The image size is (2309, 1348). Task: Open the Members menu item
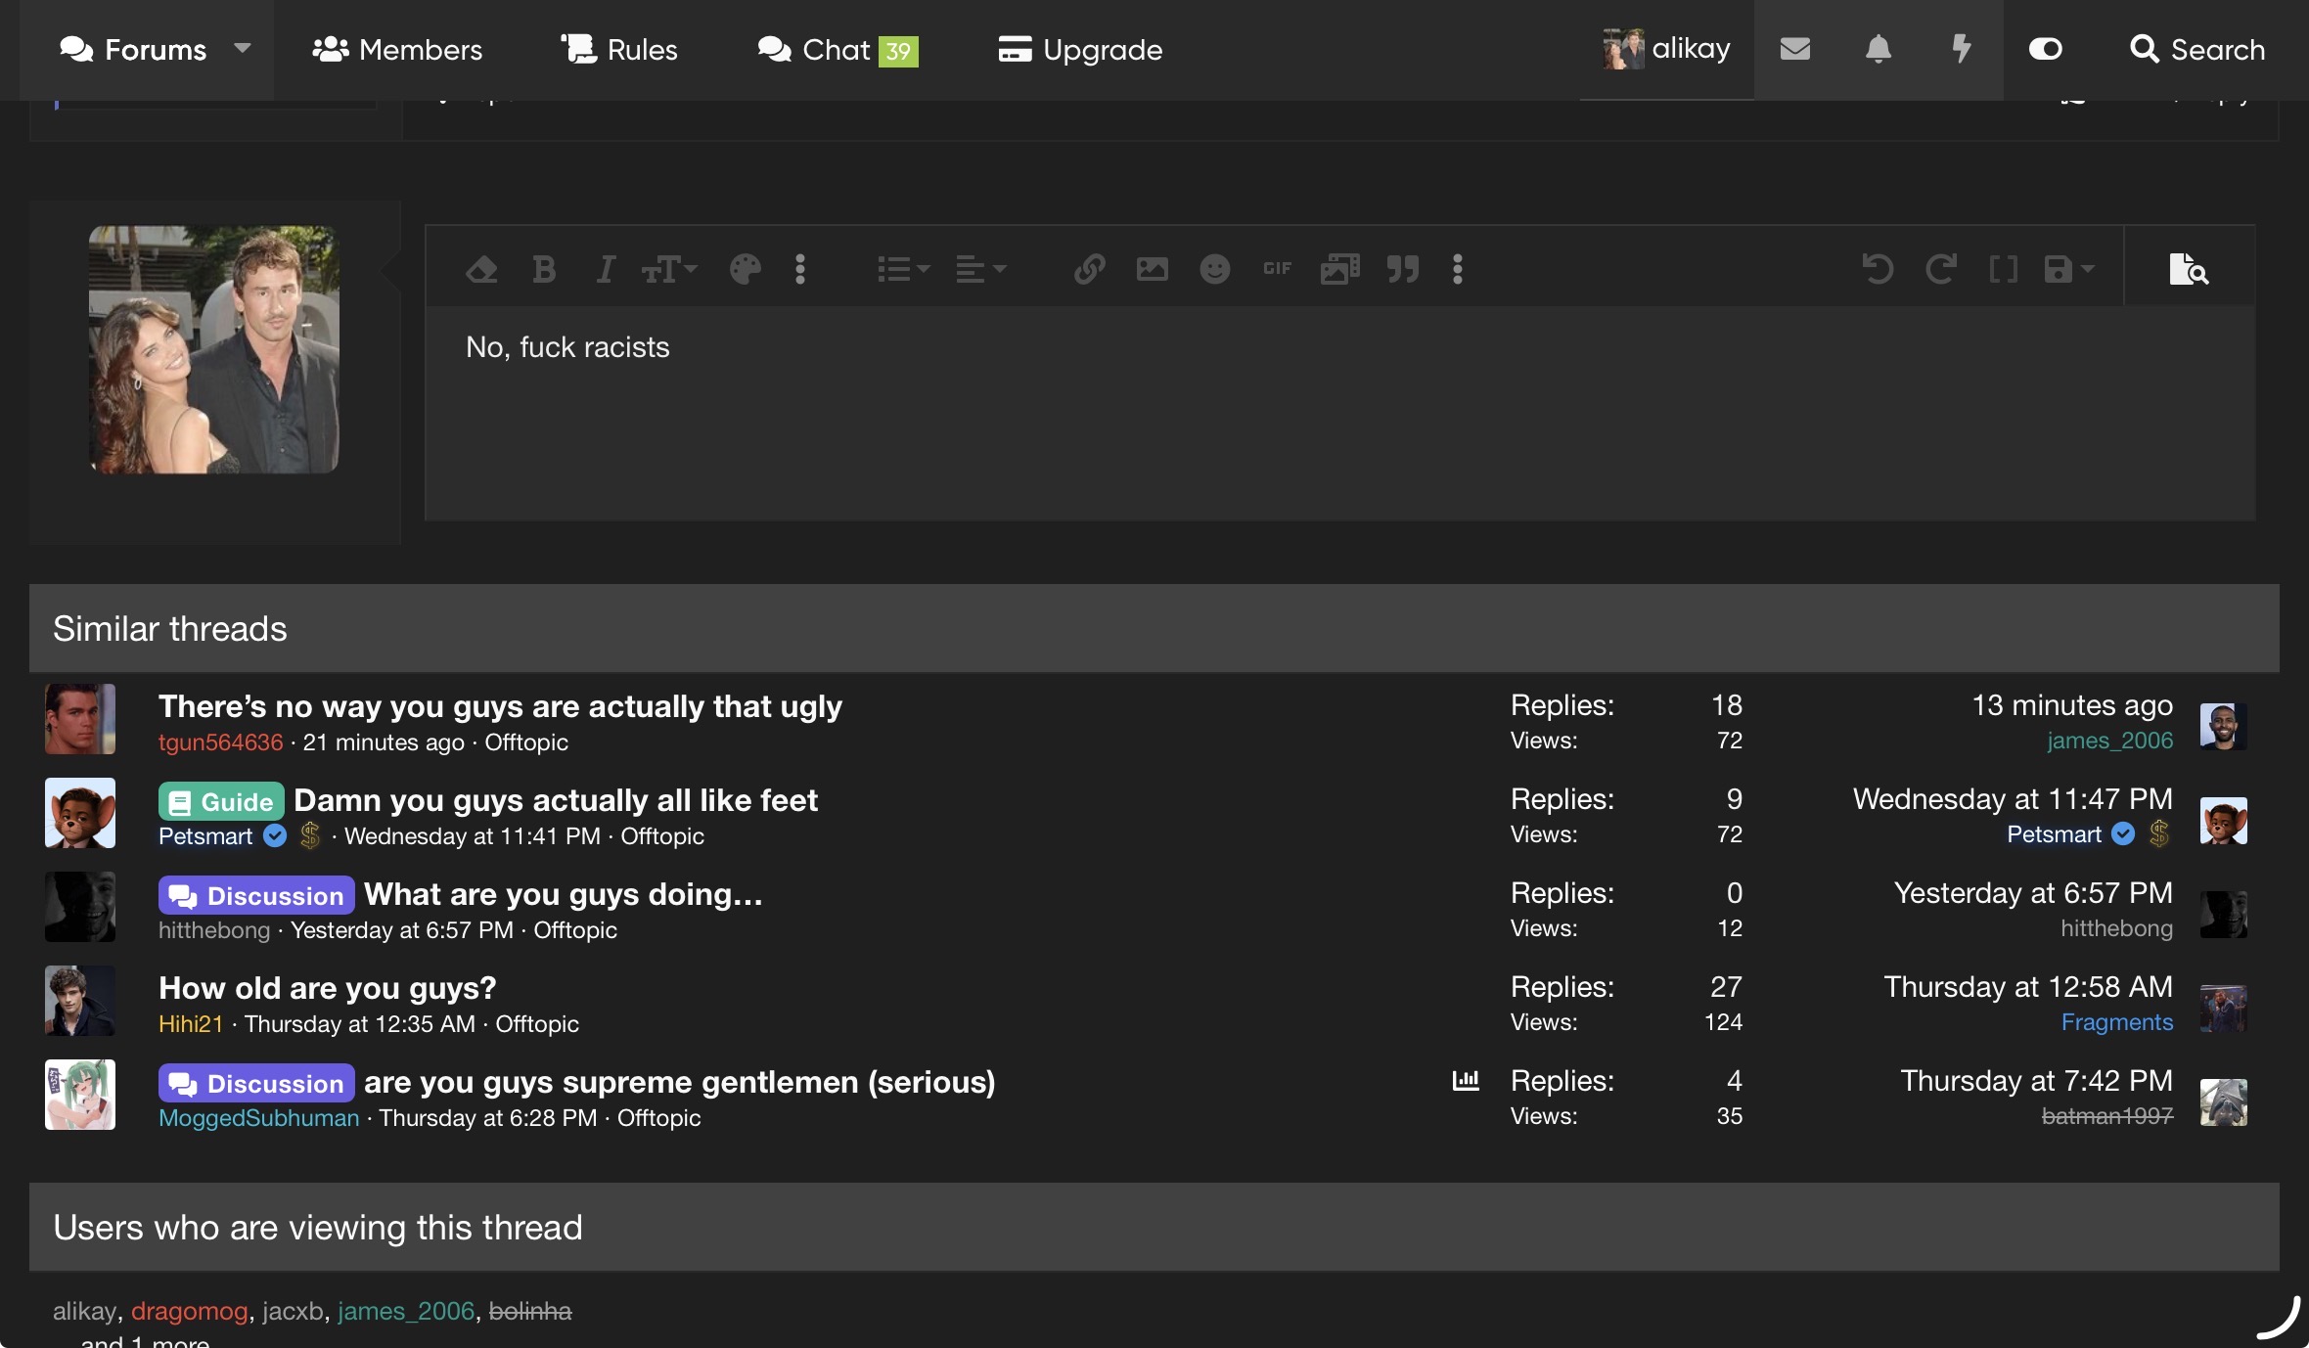click(x=397, y=49)
